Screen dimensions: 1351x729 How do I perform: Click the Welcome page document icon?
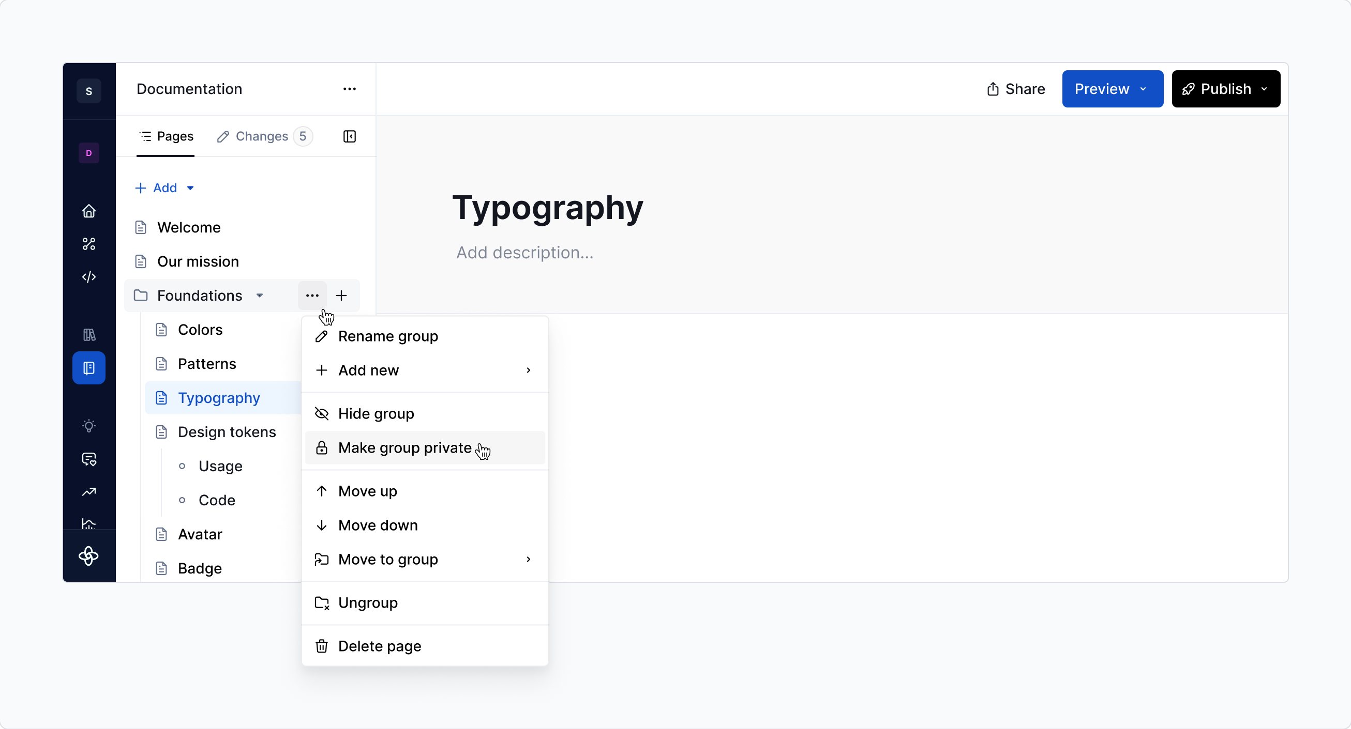(141, 227)
